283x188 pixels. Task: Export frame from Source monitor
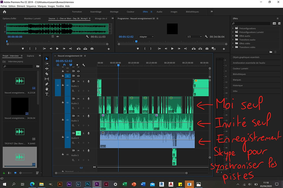[x=92, y=49]
